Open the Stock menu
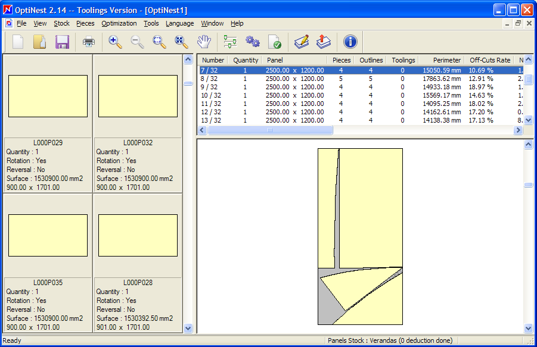537x347 pixels. 61,23
